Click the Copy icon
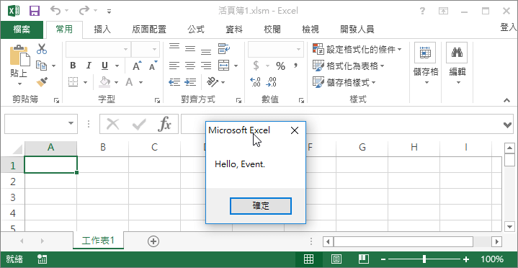The width and height of the screenshot is (518, 268). [x=41, y=66]
